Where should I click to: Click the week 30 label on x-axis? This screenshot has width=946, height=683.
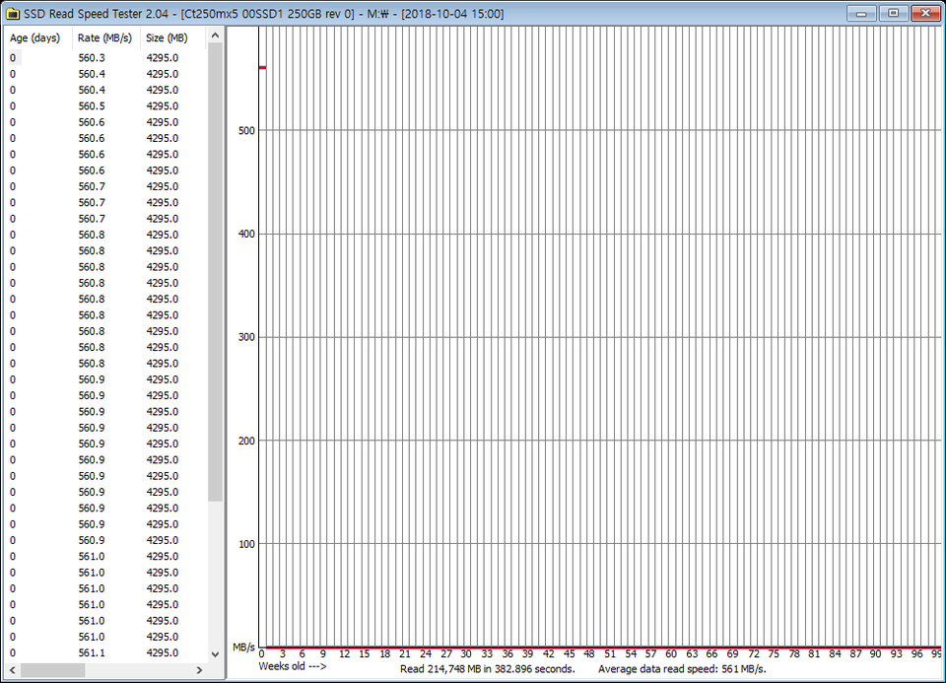[466, 654]
